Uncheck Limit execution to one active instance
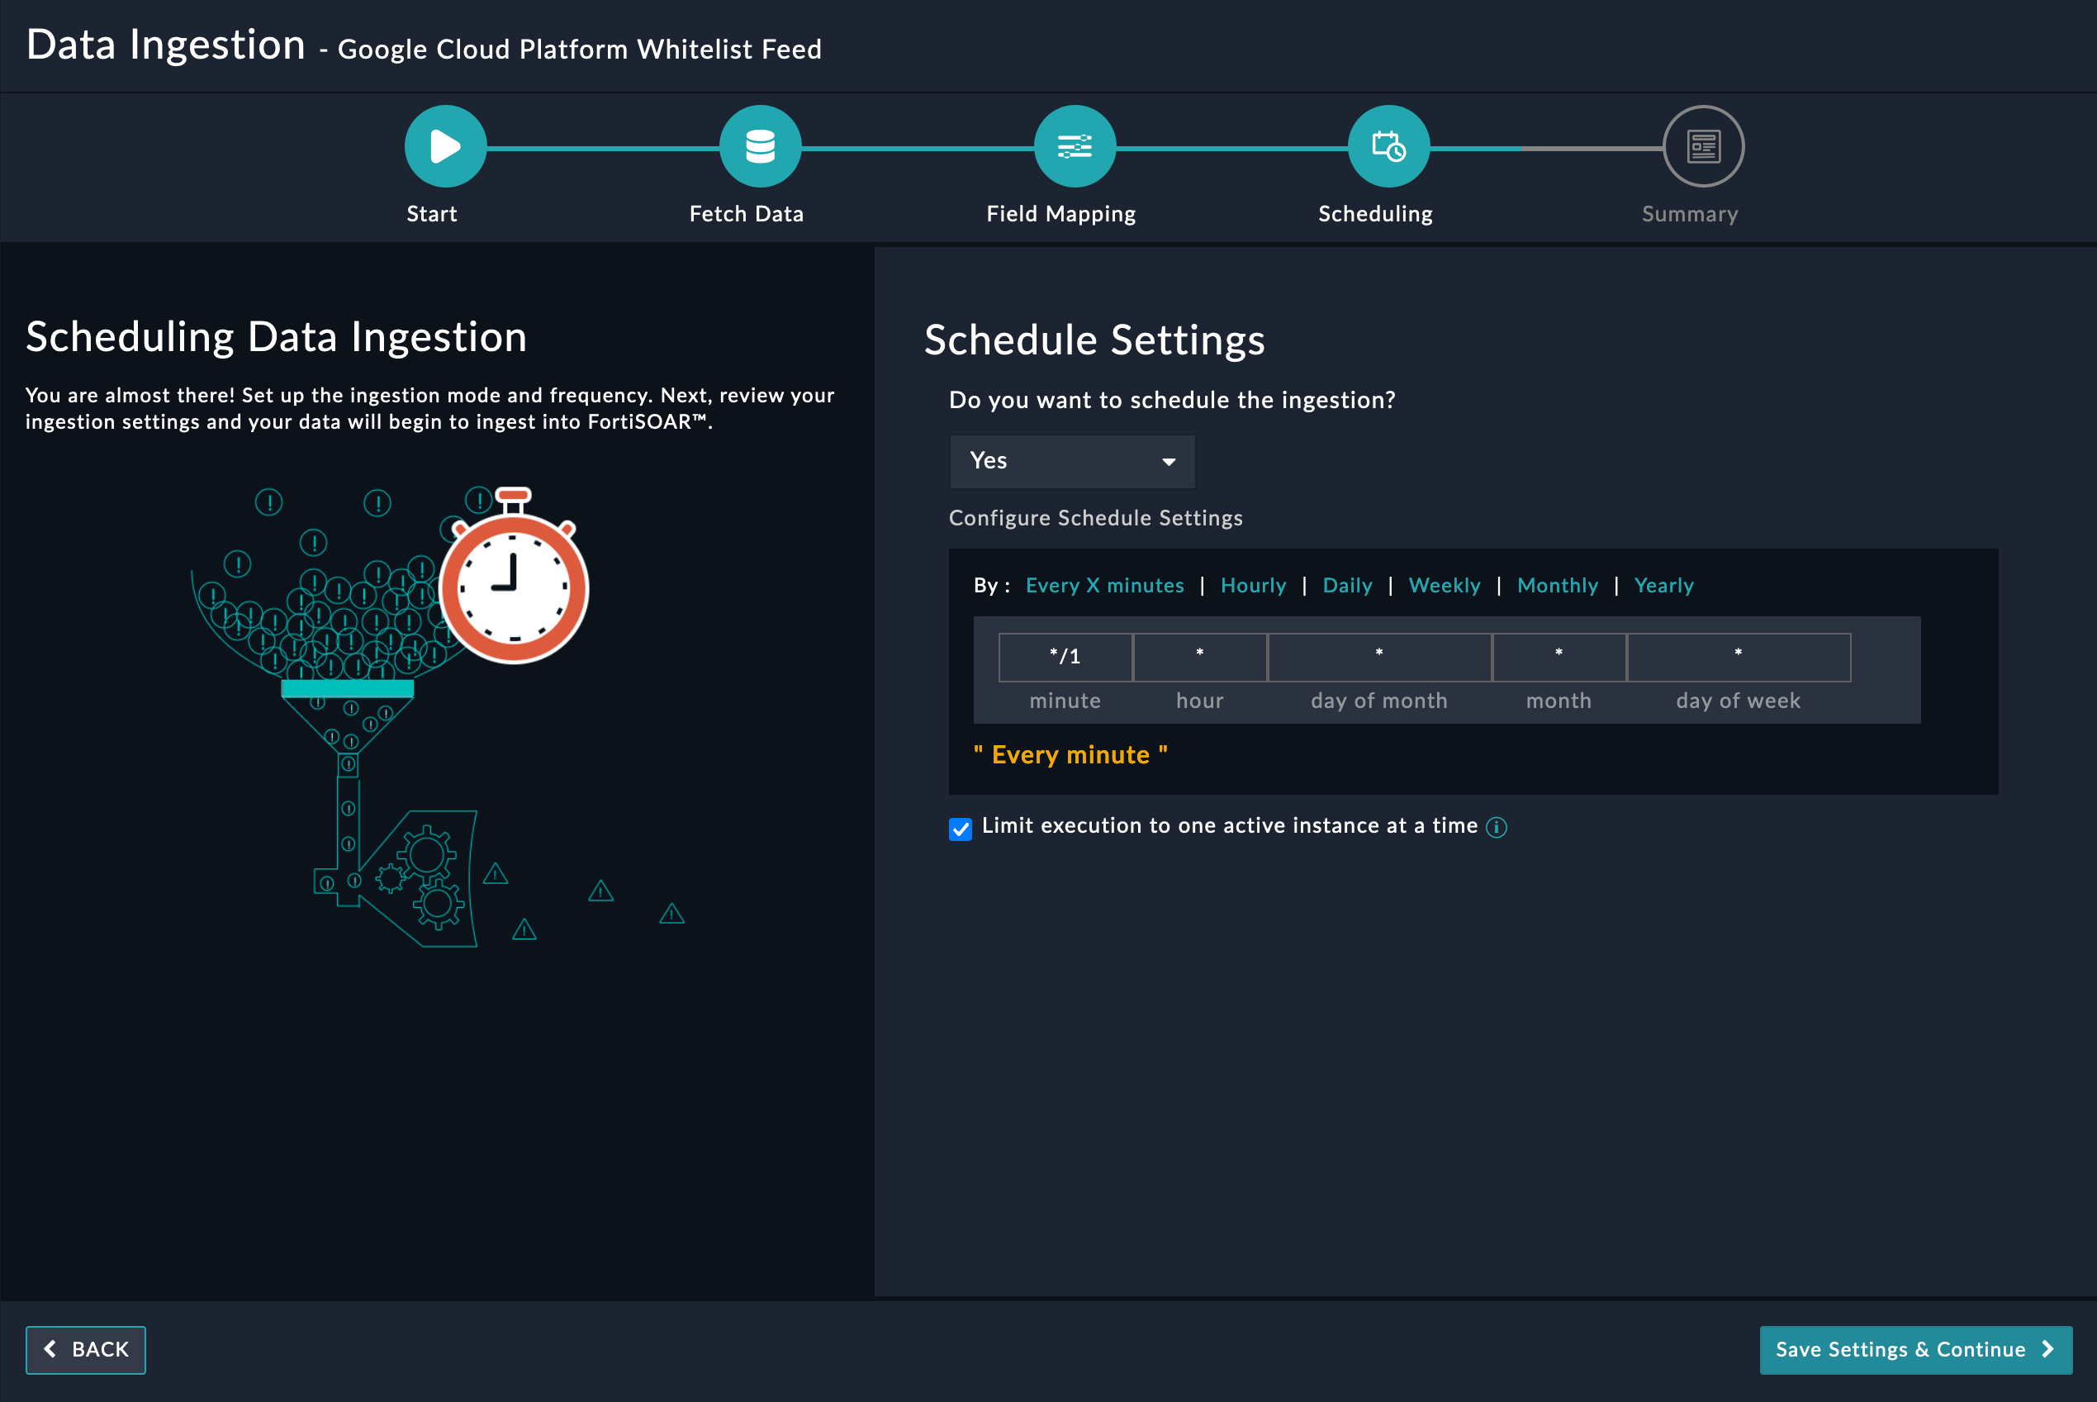This screenshot has width=2097, height=1402. 960,829
